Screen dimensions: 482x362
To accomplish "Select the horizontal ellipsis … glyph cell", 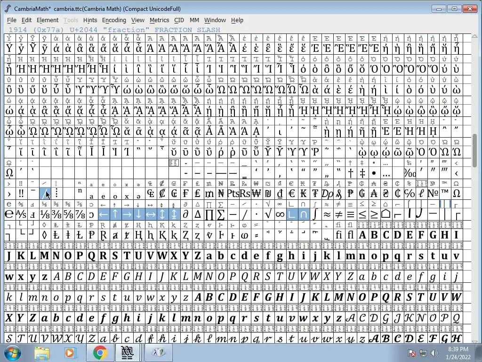I will coord(386,173).
